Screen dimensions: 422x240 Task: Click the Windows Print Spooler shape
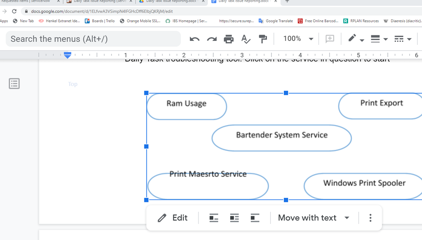(363, 186)
